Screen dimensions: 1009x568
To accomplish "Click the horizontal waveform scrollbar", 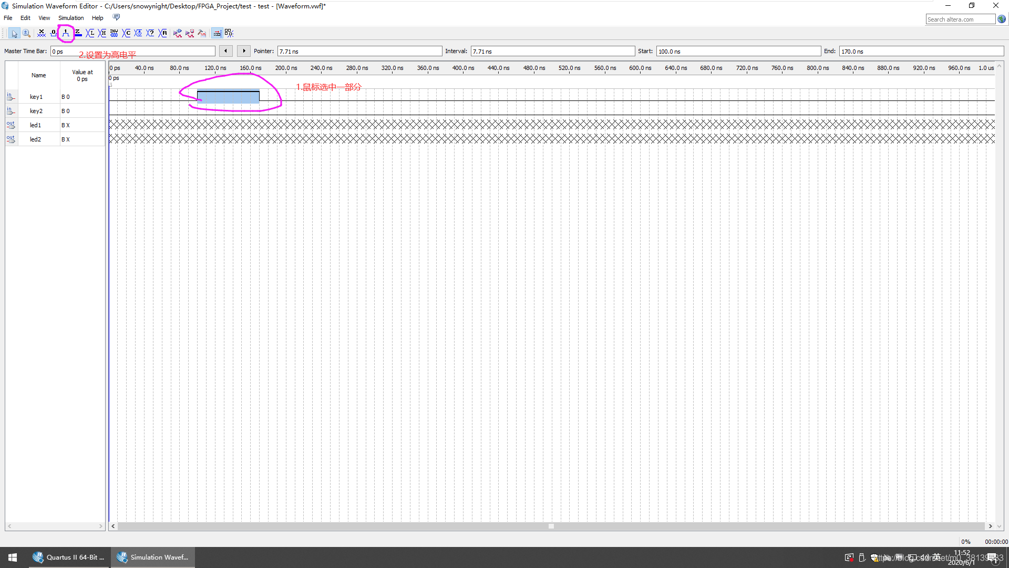I will click(551, 526).
